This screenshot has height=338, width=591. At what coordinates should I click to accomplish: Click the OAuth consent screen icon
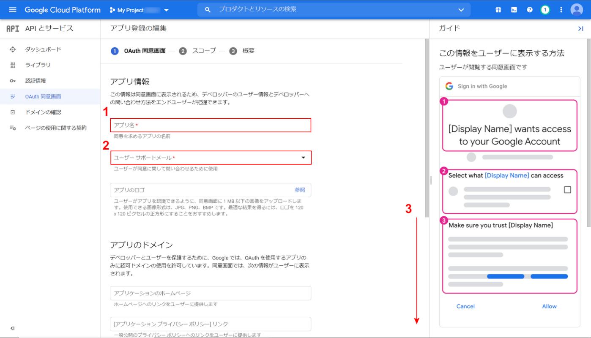pyautogui.click(x=13, y=96)
